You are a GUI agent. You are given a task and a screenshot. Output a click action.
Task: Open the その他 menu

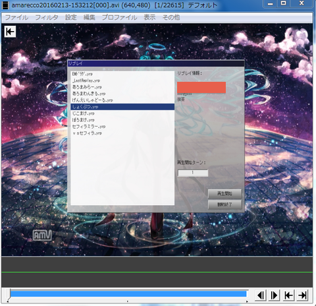tap(171, 17)
